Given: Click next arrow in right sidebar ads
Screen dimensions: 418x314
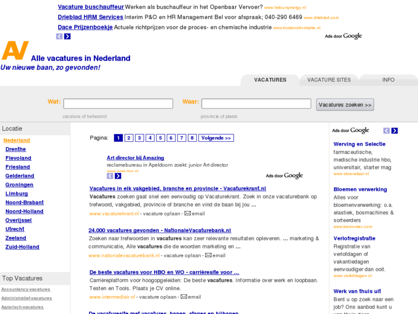Looking at the screenshot, I should [x=394, y=131].
